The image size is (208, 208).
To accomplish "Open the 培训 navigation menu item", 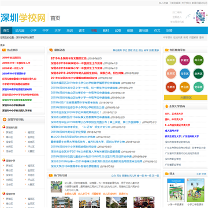I will 69,31.
